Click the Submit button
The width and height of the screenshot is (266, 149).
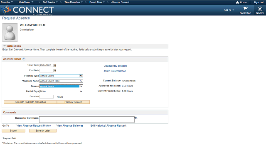click(14, 131)
